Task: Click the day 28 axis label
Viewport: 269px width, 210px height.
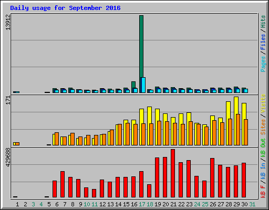Action: [x=229, y=204]
